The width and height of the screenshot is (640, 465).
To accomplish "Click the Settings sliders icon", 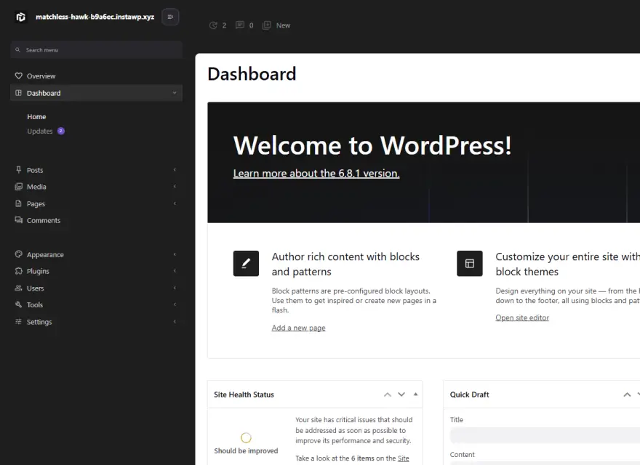I will [18, 321].
